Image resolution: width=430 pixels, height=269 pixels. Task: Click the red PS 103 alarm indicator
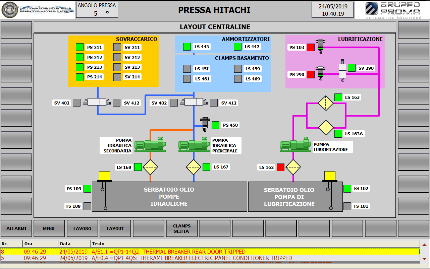pos(311,48)
